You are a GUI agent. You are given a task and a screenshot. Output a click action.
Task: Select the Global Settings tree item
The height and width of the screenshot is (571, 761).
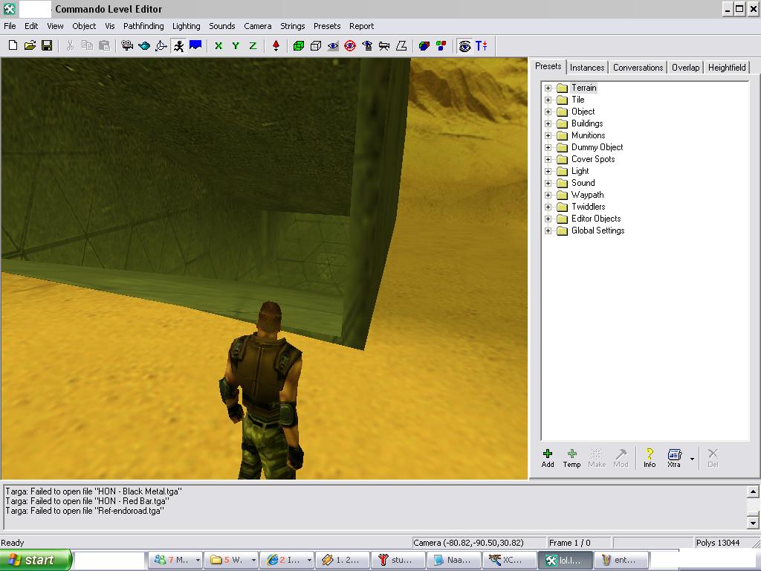click(598, 230)
